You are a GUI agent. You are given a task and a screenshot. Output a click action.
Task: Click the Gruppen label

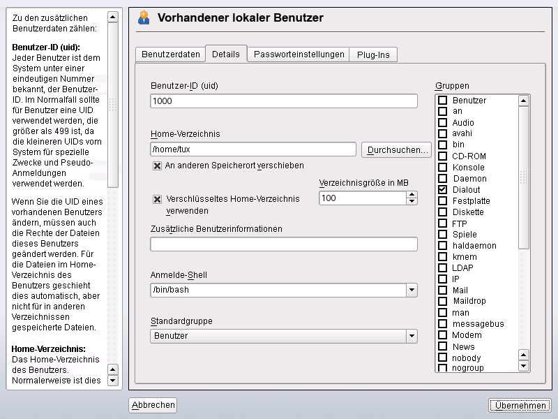click(x=452, y=86)
